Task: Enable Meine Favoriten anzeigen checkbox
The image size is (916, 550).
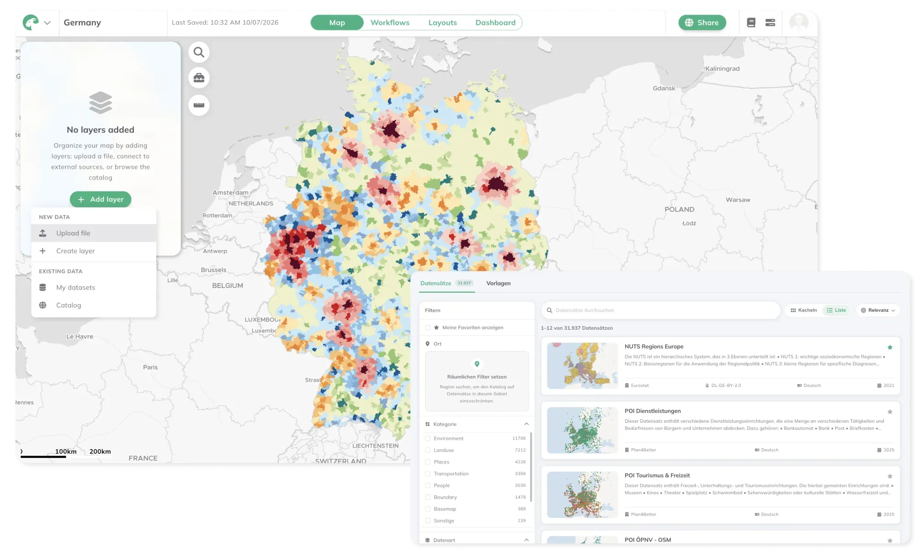Action: pyautogui.click(x=428, y=327)
